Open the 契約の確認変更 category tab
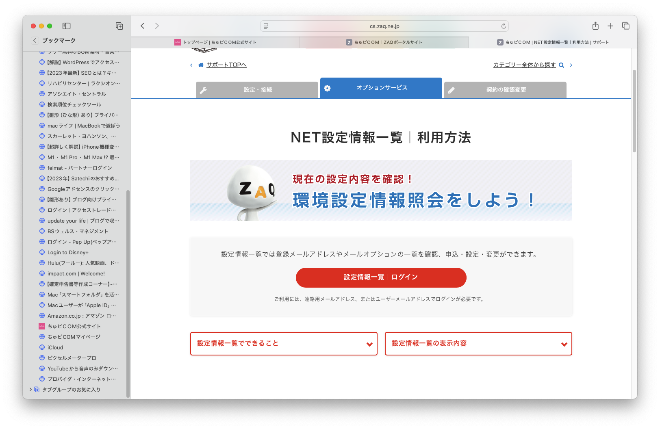This screenshot has width=660, height=429. click(x=505, y=90)
